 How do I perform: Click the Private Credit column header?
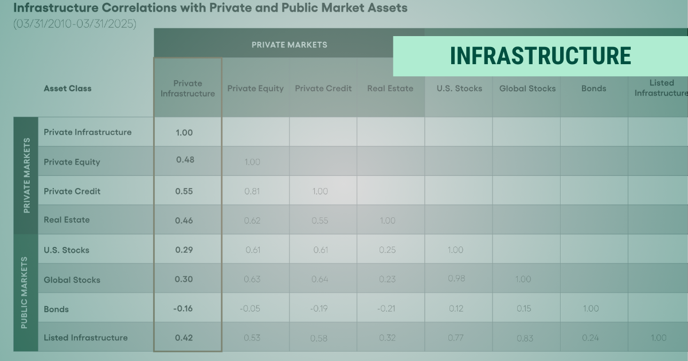(323, 89)
